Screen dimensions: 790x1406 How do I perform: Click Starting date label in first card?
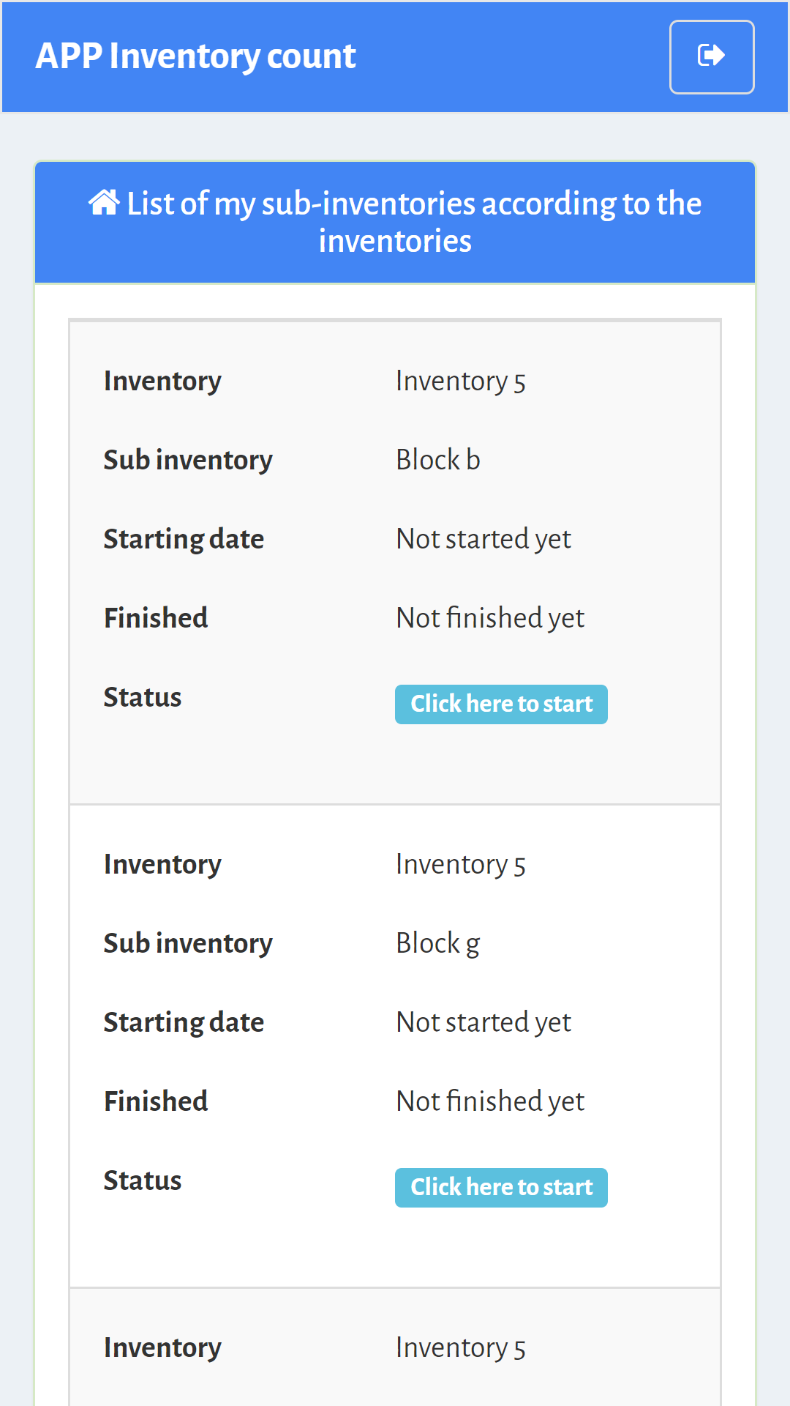click(184, 540)
